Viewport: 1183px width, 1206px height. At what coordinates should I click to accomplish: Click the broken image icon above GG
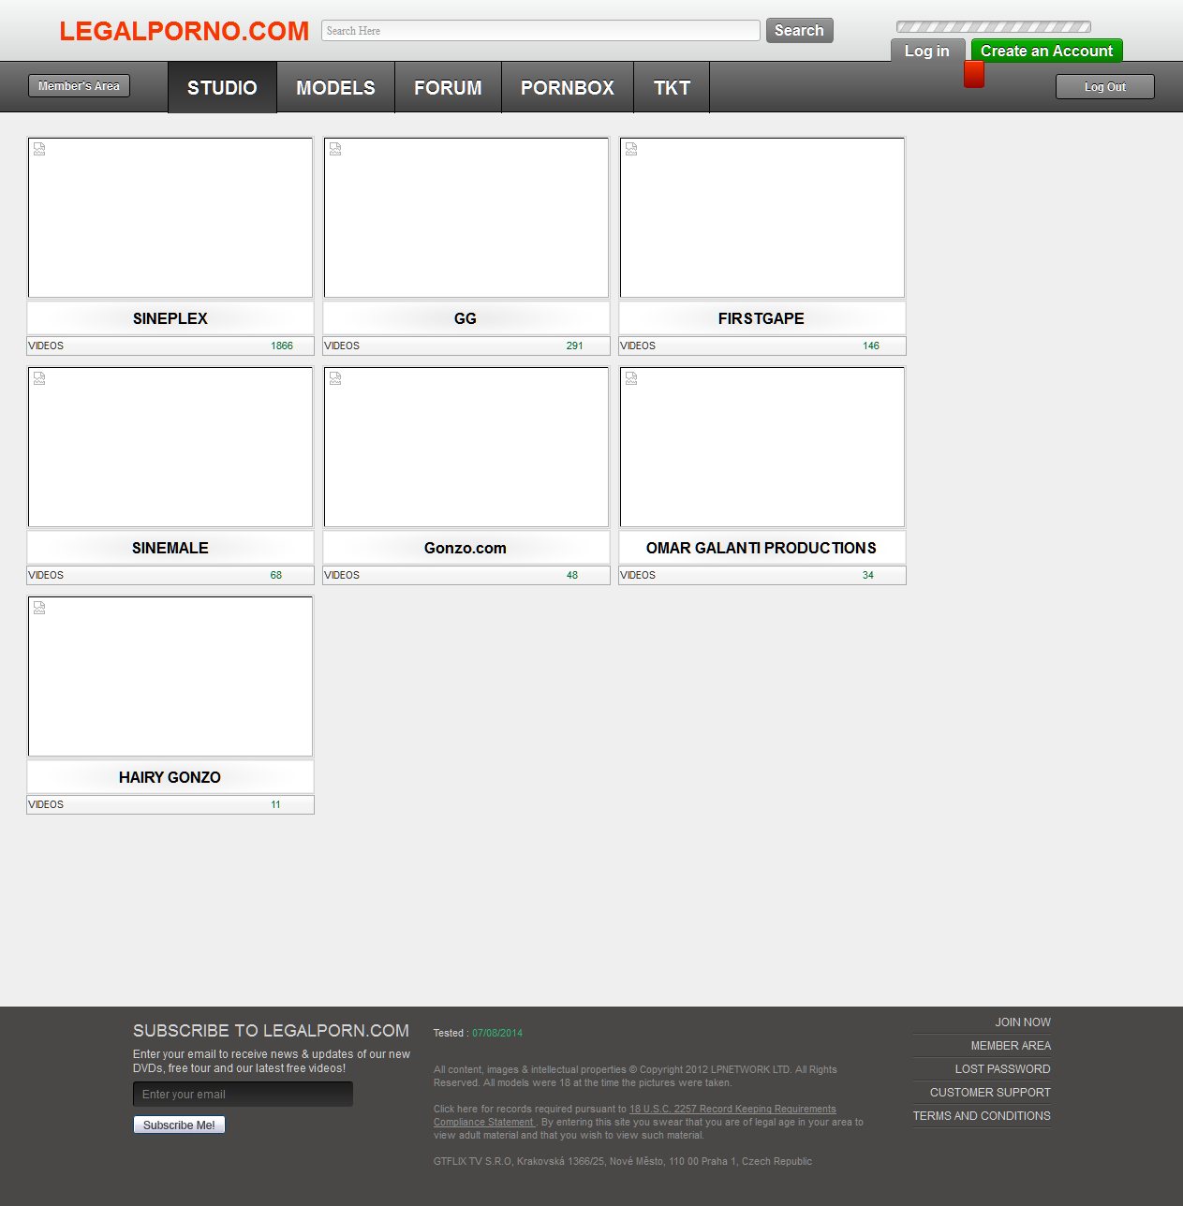[x=335, y=149]
